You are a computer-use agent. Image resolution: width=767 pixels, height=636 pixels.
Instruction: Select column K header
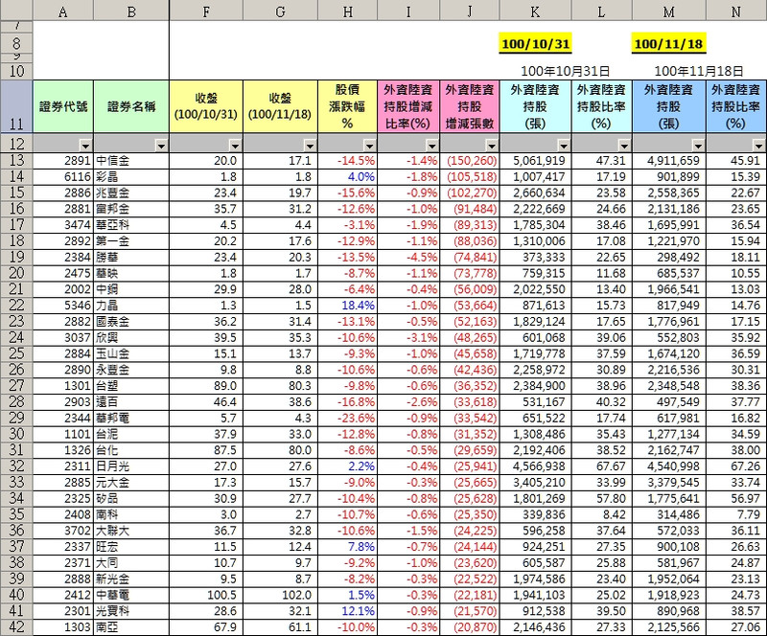coord(535,11)
